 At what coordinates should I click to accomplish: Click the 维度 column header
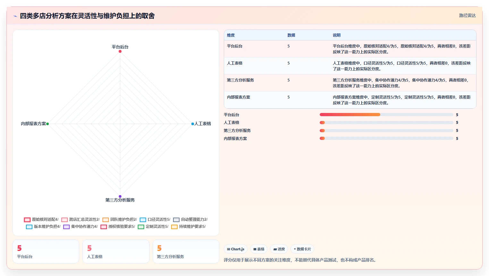[x=231, y=35]
